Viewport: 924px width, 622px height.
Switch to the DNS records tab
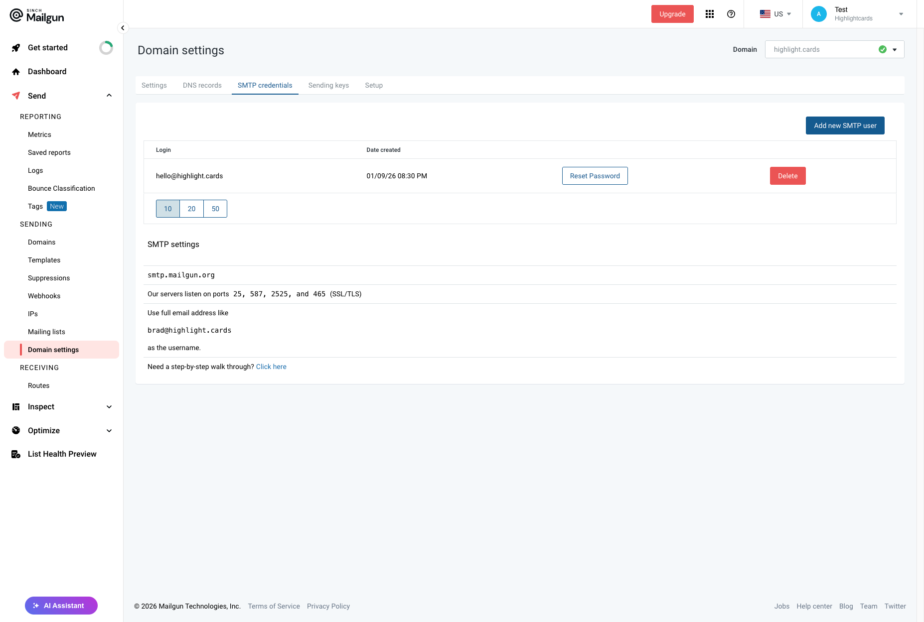(202, 85)
